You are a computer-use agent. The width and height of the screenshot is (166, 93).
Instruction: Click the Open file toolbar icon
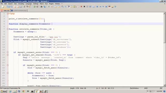pos(5,7)
